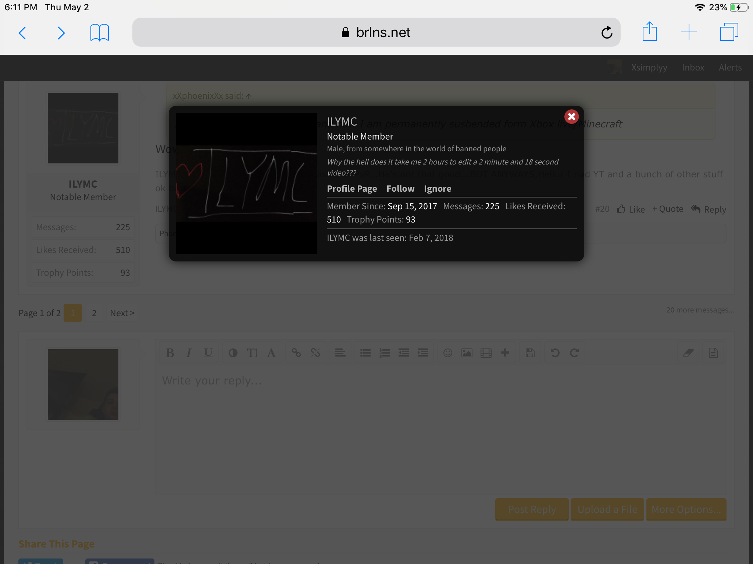
Task: Open the Inbox menu item
Action: [x=693, y=67]
